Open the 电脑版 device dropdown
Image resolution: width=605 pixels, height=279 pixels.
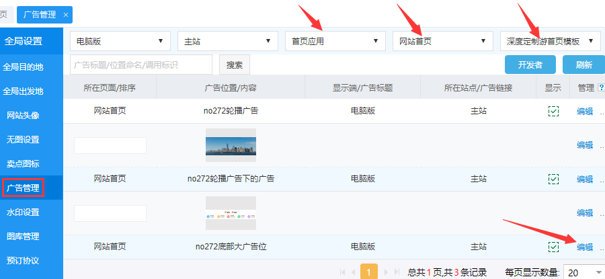click(x=120, y=41)
